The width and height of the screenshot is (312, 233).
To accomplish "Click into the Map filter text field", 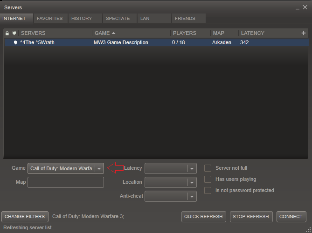I will pos(66,182).
